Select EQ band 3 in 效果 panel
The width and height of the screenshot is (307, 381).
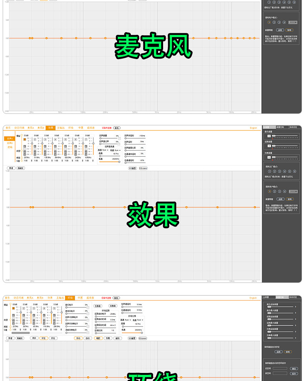pos(45,140)
